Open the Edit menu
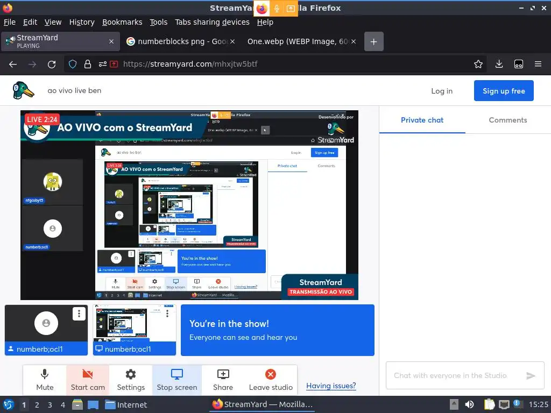Image resolution: width=551 pixels, height=413 pixels. coord(30,22)
